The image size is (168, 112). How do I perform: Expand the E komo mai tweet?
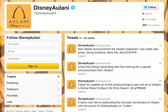(x=82, y=110)
